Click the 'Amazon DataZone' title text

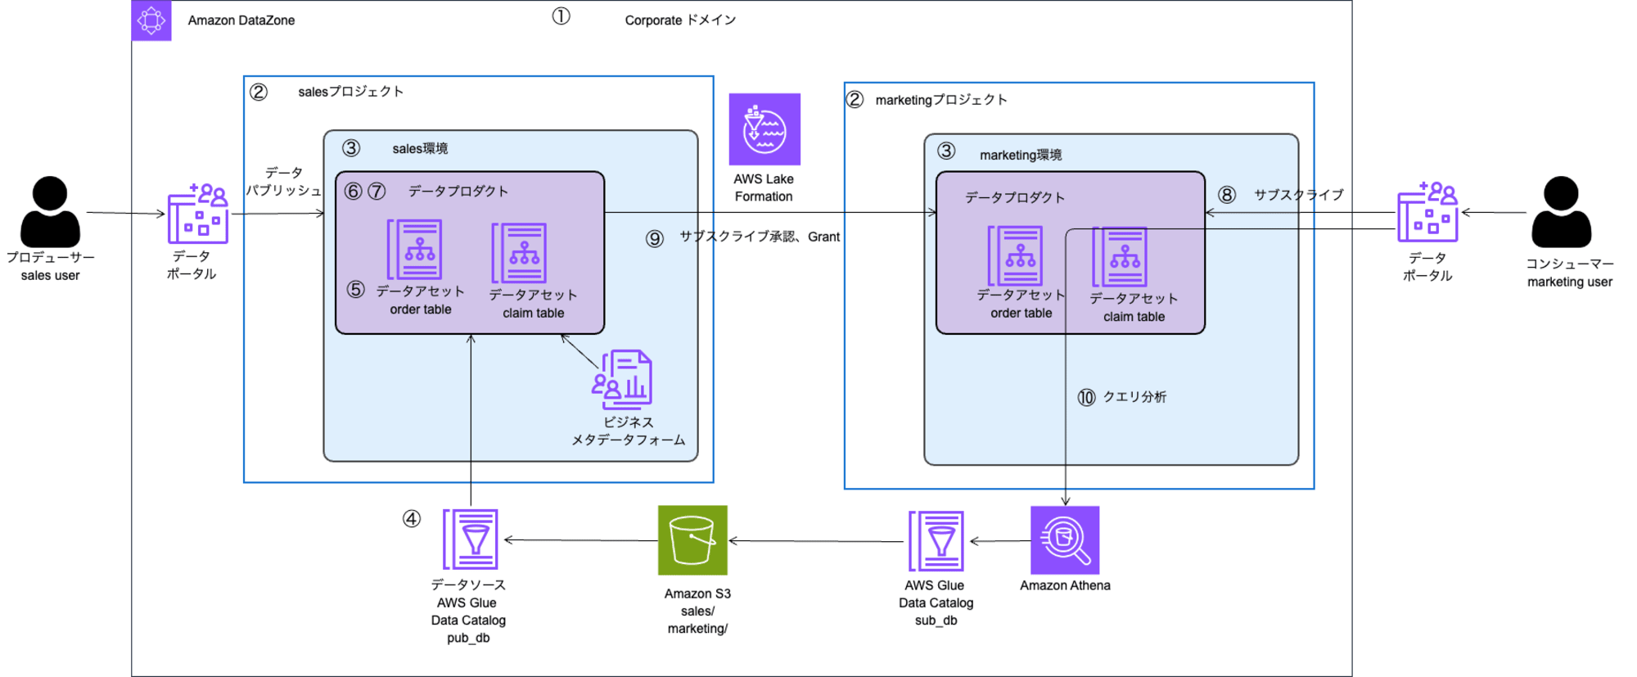click(241, 20)
